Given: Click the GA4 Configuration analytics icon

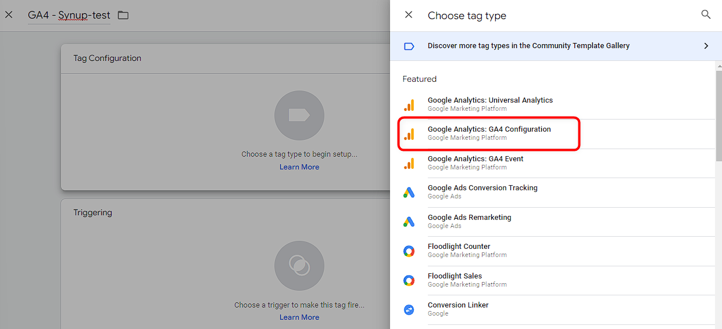Looking at the screenshot, I should pyautogui.click(x=409, y=134).
